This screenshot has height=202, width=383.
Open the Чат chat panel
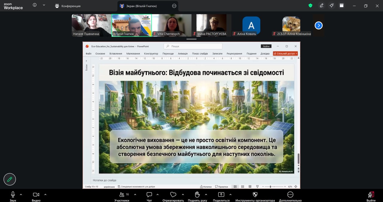149,196
